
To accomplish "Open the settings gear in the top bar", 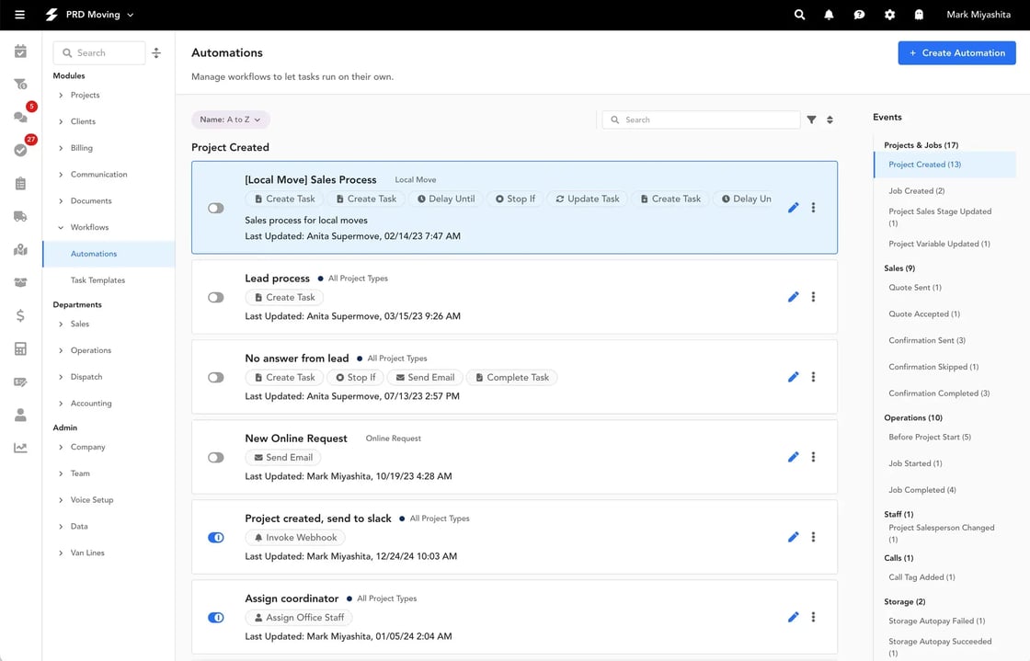I will point(888,14).
